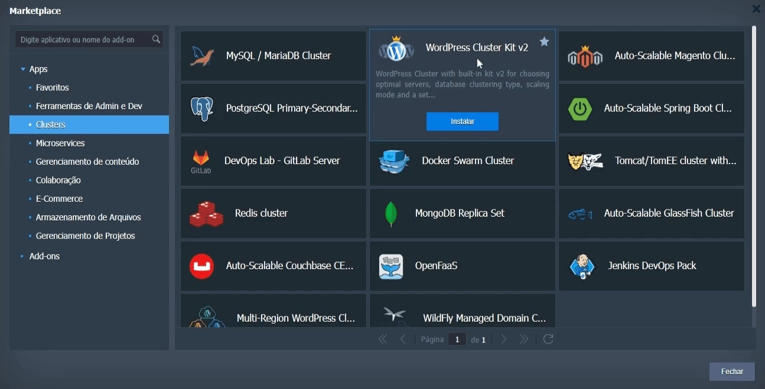Go to previous page arrow
The width and height of the screenshot is (765, 389).
[x=403, y=339]
